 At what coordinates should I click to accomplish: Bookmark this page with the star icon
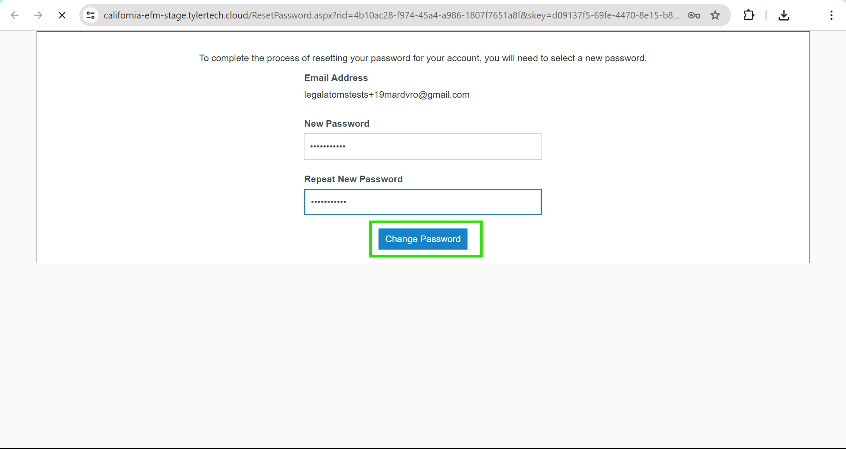tap(715, 15)
